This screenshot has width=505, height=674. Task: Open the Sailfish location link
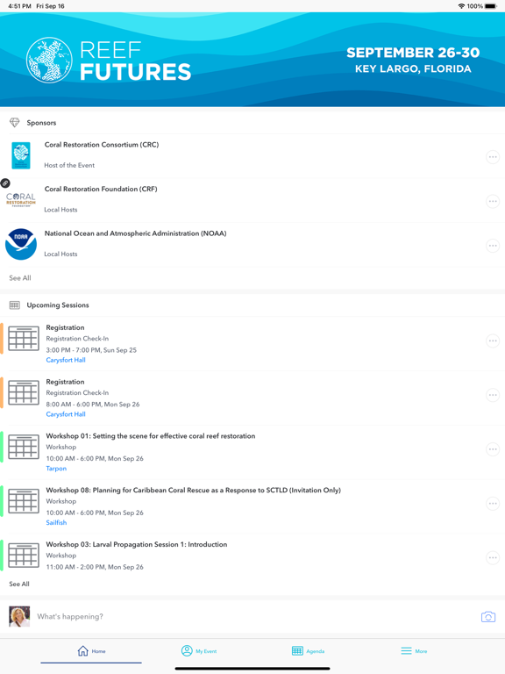coord(56,523)
